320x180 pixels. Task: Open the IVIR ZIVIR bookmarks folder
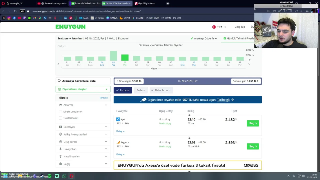[152, 18]
